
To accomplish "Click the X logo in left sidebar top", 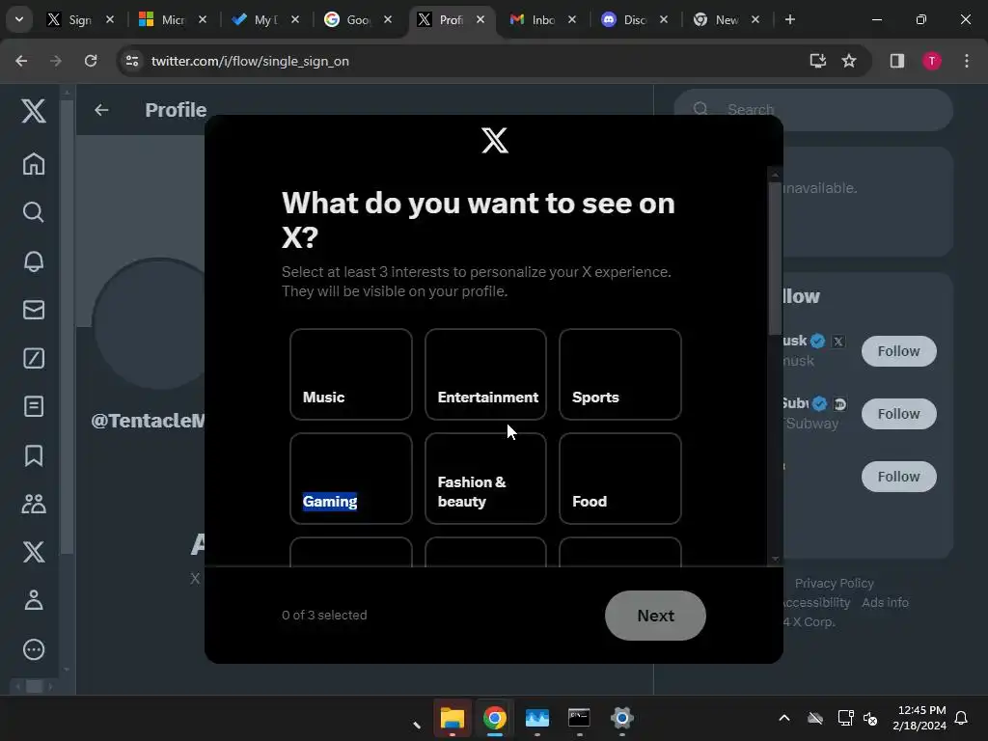I will point(34,111).
